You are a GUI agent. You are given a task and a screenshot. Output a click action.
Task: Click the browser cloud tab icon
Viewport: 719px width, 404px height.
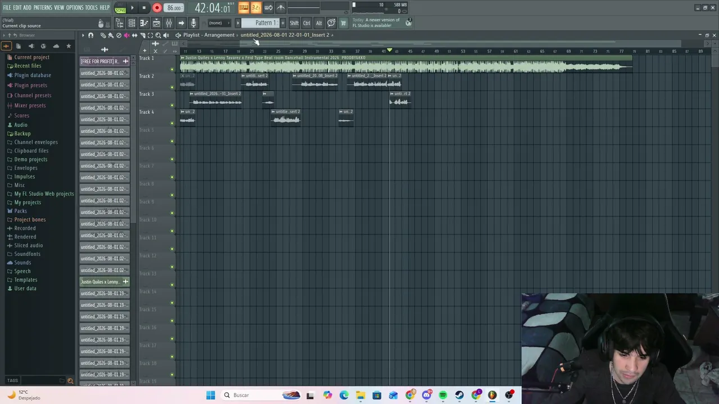coord(56,46)
